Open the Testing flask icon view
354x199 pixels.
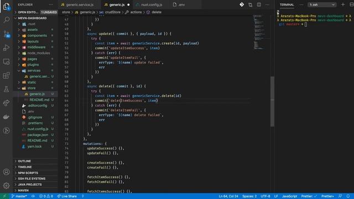(x=6, y=89)
